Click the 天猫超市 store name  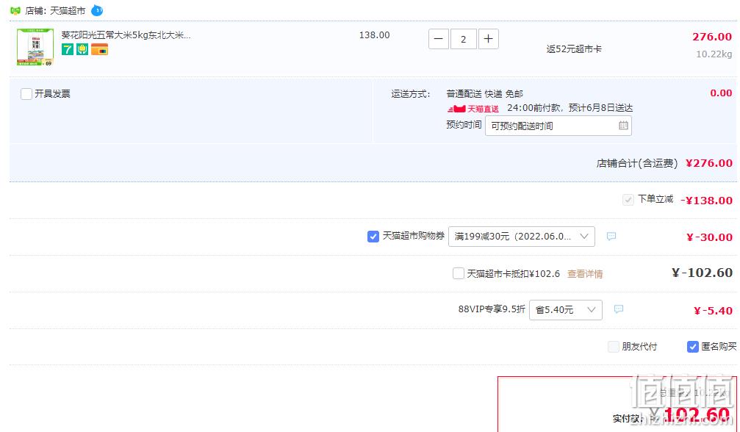[x=68, y=10]
